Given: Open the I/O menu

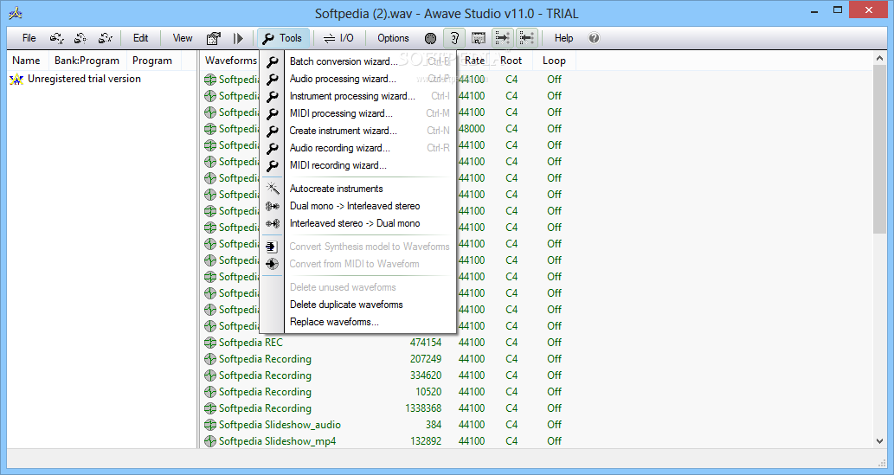Looking at the screenshot, I should (338, 38).
